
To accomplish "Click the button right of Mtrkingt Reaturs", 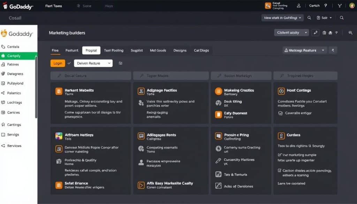I will (x=333, y=50).
